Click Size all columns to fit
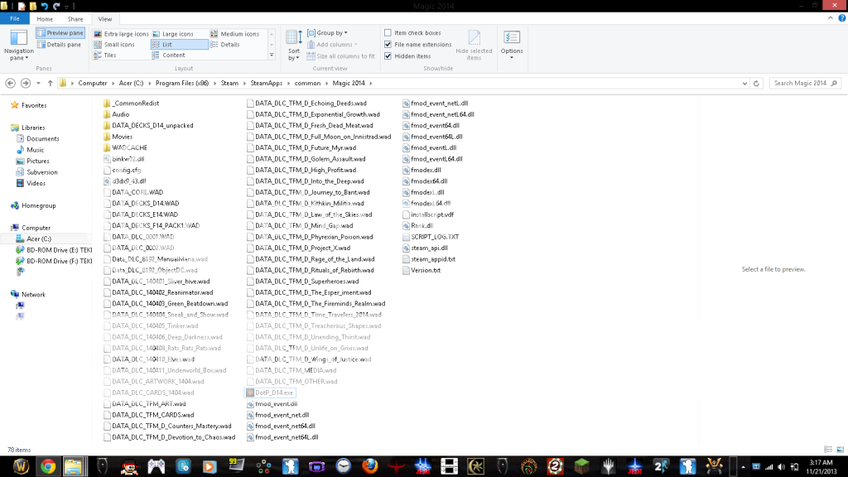848x477 pixels. (341, 56)
